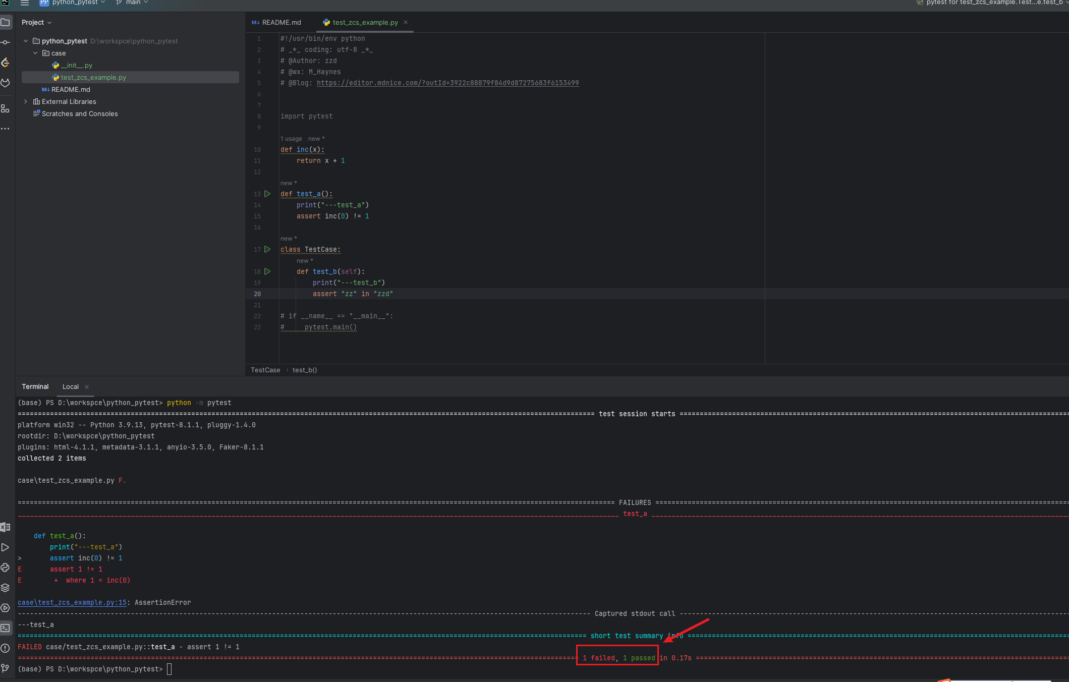Collapse the case folder chevron
1069x682 pixels.
coord(35,53)
